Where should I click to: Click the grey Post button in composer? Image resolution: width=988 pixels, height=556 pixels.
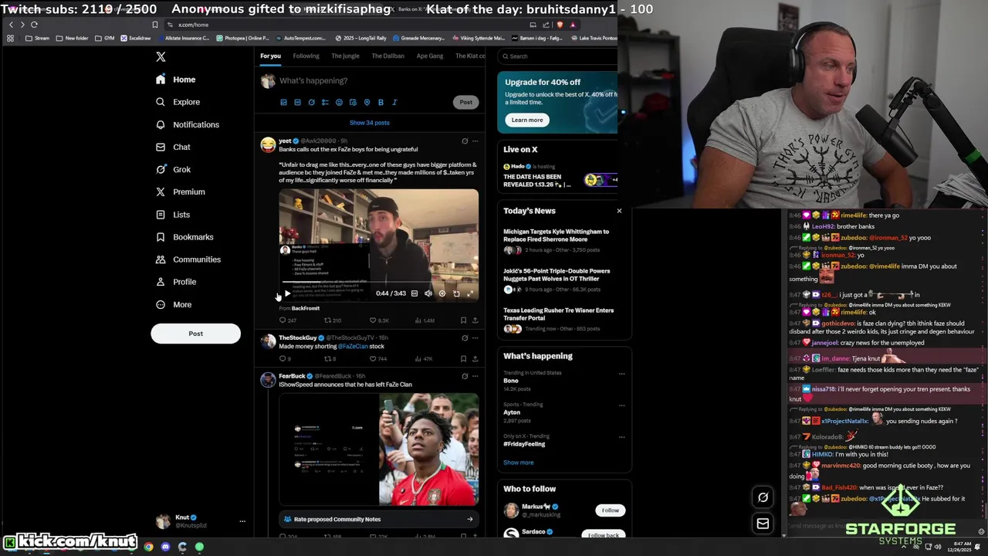pyautogui.click(x=465, y=102)
